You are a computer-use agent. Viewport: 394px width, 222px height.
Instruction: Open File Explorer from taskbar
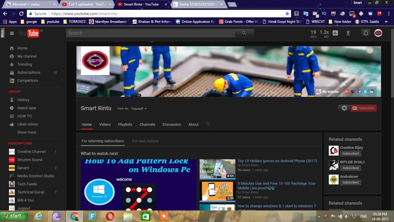128,216
